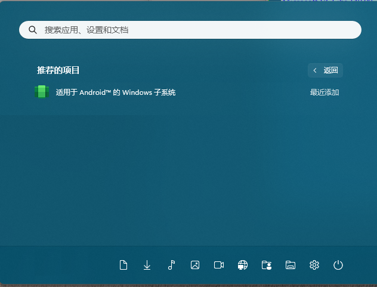Open the Downloads folder icon
The image size is (377, 287).
(x=147, y=265)
